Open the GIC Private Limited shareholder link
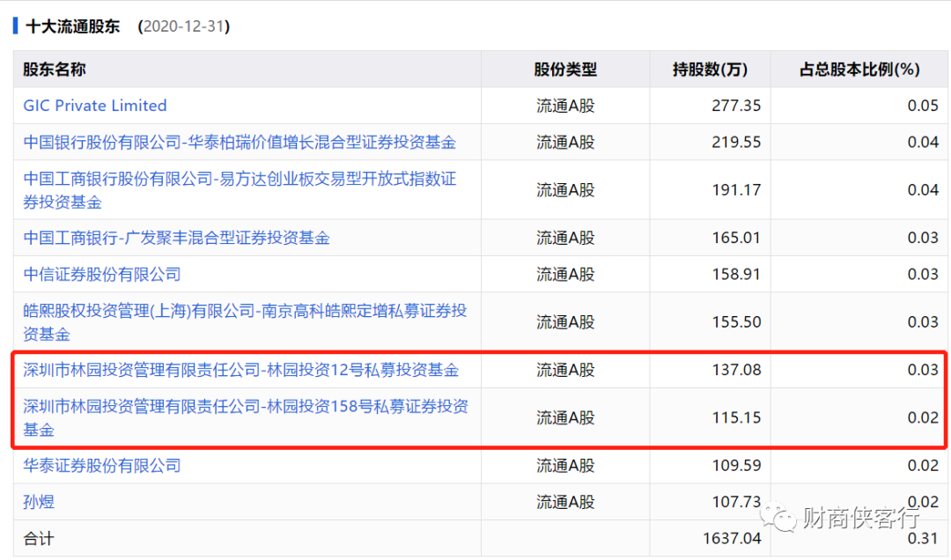This screenshot has height=560, width=951. point(94,106)
